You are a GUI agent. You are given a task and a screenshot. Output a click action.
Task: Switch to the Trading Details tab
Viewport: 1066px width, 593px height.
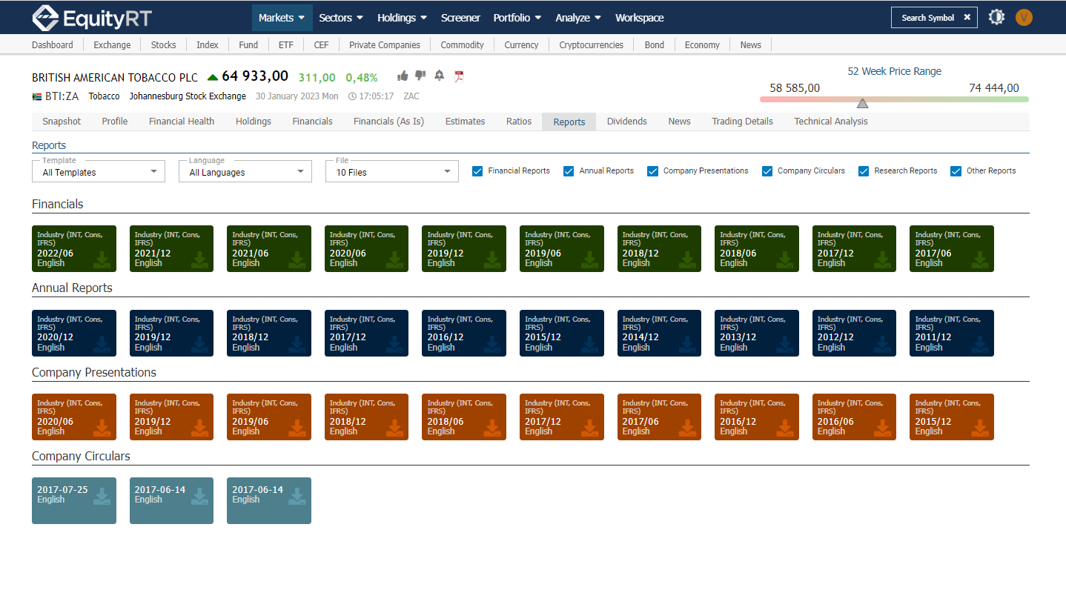coord(742,122)
